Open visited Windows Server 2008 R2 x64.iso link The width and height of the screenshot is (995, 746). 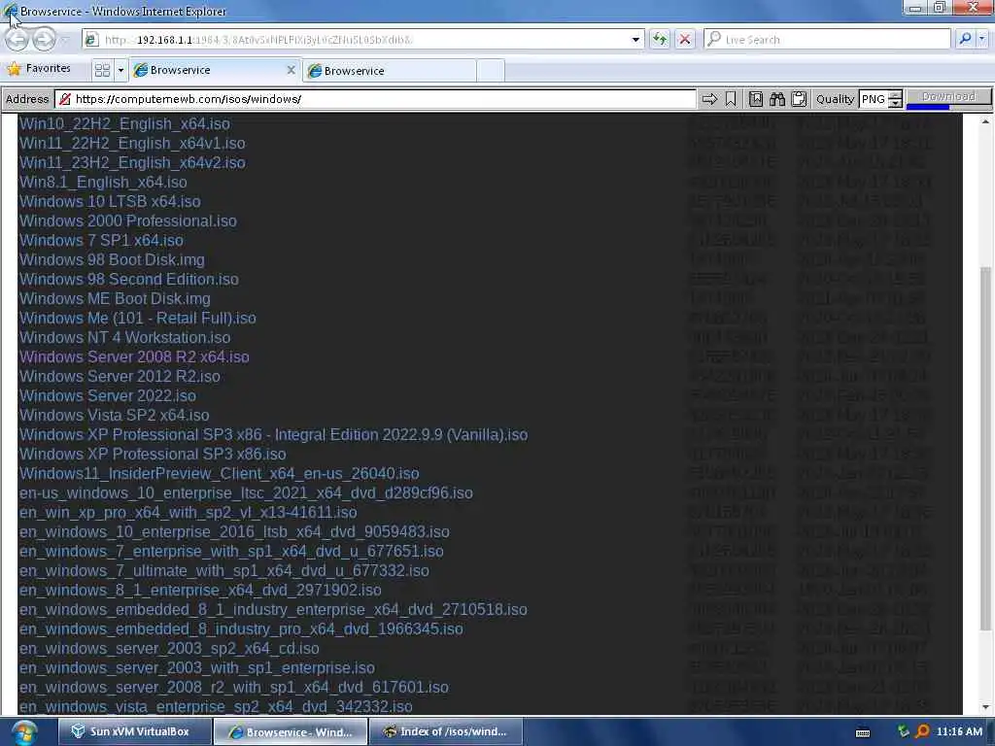(134, 356)
